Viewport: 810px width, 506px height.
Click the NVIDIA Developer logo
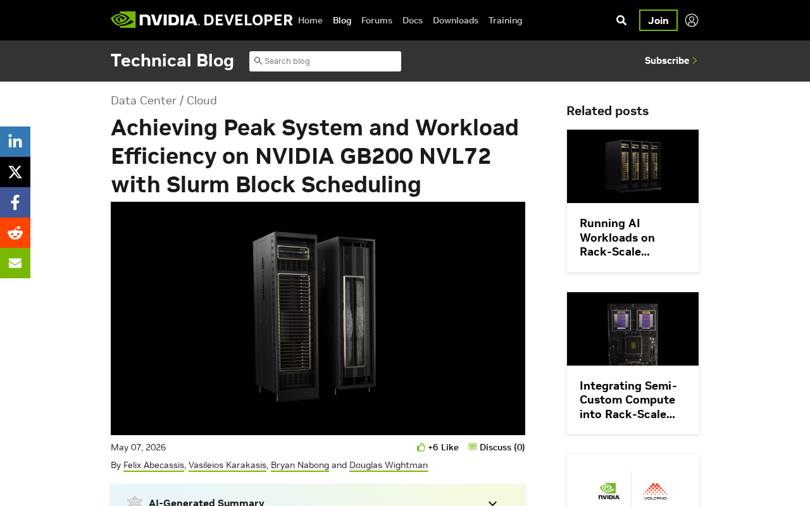pos(201,20)
